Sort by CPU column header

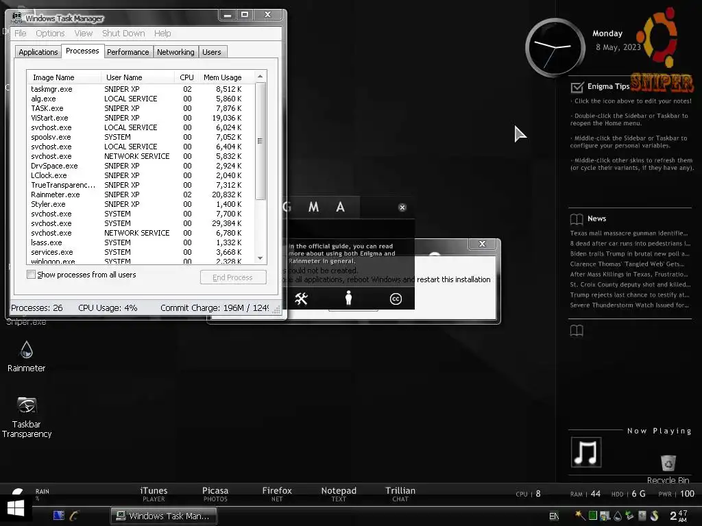pos(186,77)
